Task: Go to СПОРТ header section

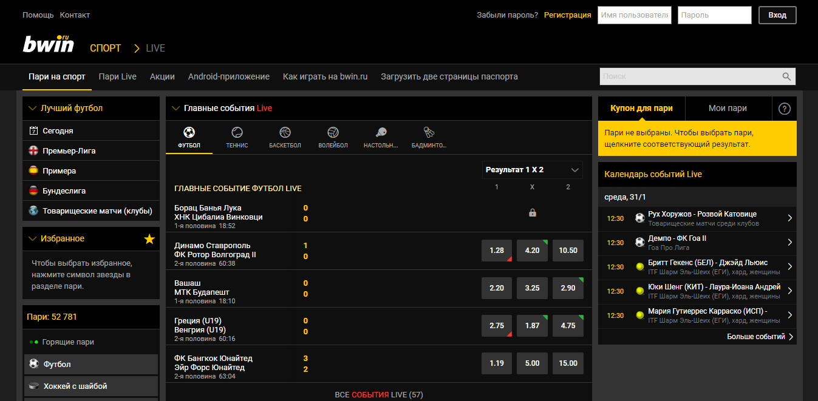Action: pos(106,48)
